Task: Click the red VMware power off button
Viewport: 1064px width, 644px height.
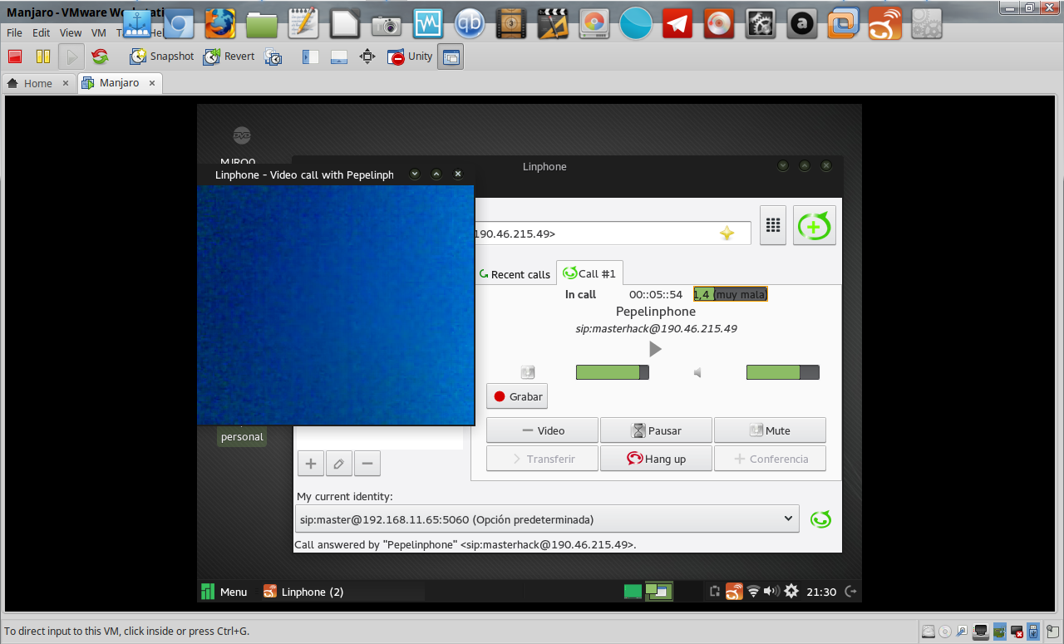Action: (15, 57)
